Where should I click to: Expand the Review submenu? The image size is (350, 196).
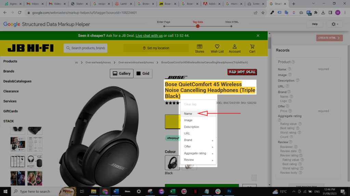click(198, 160)
